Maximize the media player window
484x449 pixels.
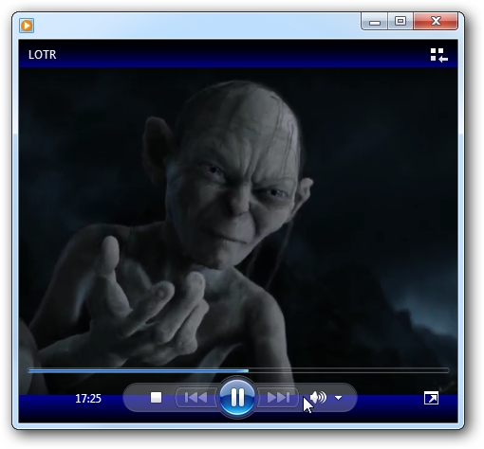[x=400, y=22]
